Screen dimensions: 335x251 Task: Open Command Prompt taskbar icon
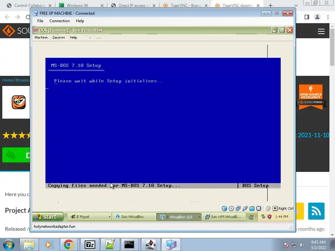click(130, 244)
